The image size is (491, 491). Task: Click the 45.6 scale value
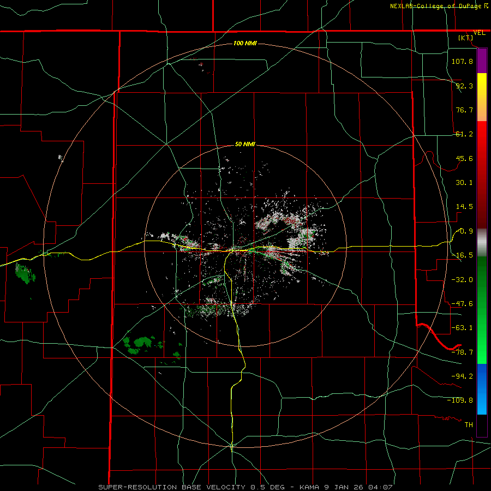pos(464,158)
